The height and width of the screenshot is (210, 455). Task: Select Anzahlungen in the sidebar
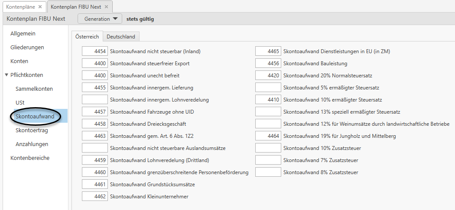[x=32, y=144]
